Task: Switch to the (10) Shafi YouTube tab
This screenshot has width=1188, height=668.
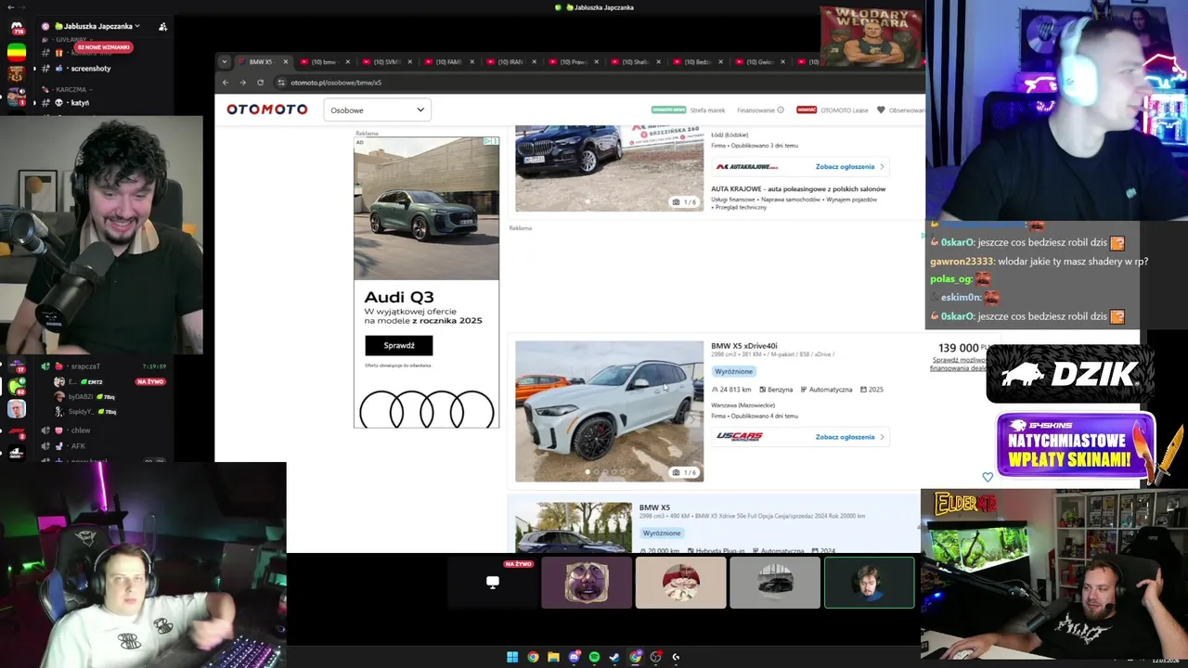Action: (x=635, y=62)
